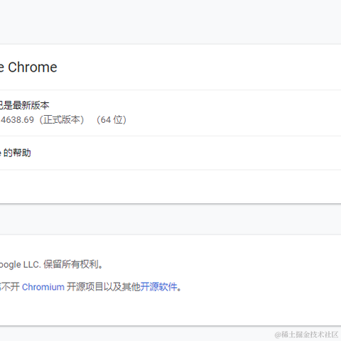The width and height of the screenshot is (341, 341).
Task: Click the (64 位) architecture text
Action: [112, 120]
